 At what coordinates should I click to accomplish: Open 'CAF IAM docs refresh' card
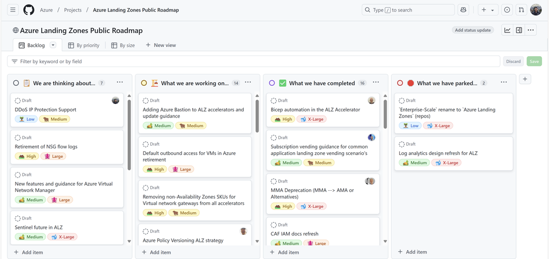[294, 234]
